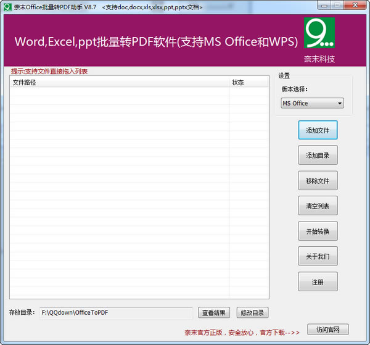Click the red 奈末官方正版 download text
370x345 pixels.
click(242, 333)
